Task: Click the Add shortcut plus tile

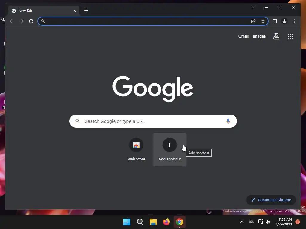Action: (x=170, y=150)
